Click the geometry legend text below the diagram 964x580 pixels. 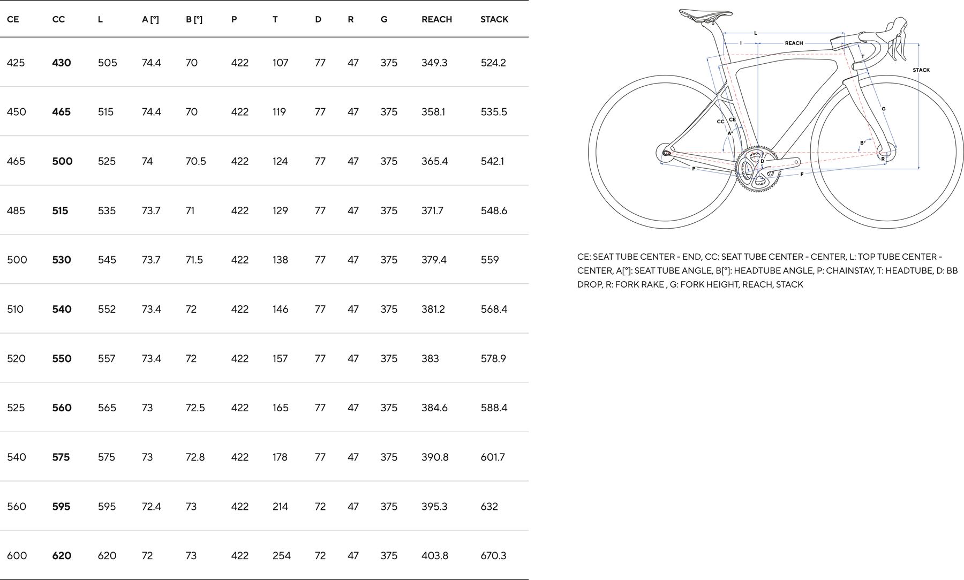(767, 270)
